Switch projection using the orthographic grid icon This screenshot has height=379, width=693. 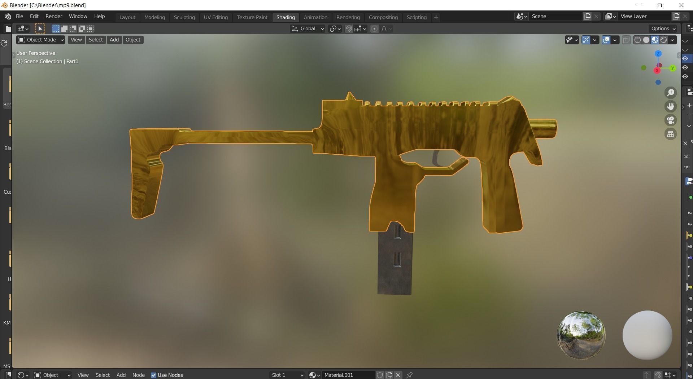pyautogui.click(x=671, y=134)
